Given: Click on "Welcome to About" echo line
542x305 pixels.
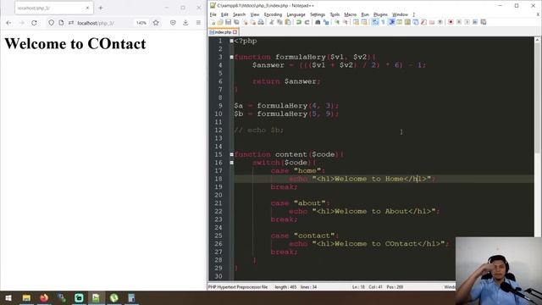Looking at the screenshot, I should pos(364,211).
